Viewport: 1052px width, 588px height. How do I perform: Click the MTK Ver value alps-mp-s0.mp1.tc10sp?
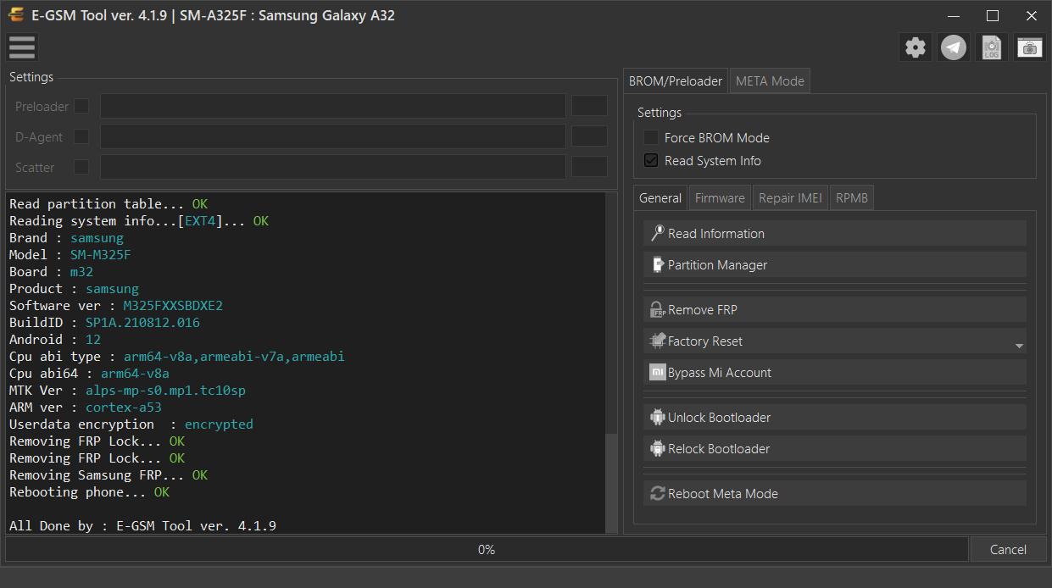165,390
